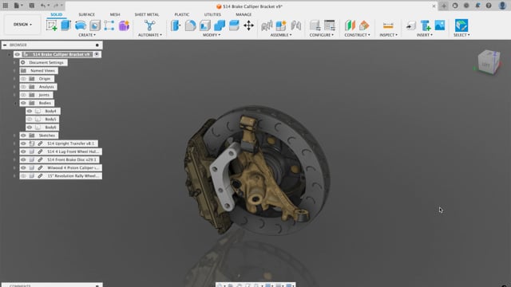Hide Body4 in the browser
Image resolution: width=511 pixels, height=287 pixels.
coord(30,112)
